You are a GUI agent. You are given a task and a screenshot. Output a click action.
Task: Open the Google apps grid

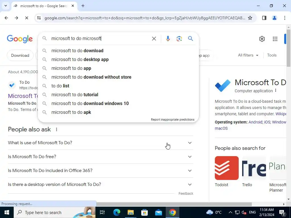(275, 39)
